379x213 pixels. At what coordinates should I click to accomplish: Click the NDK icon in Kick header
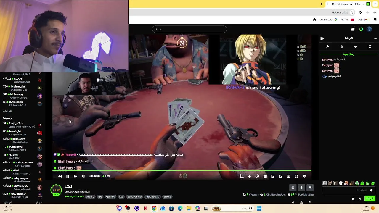pyautogui.click(x=353, y=29)
